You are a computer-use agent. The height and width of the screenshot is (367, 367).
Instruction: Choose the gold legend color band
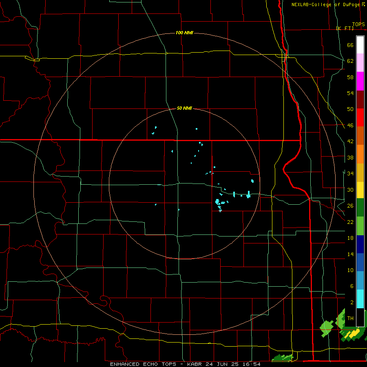360,172
